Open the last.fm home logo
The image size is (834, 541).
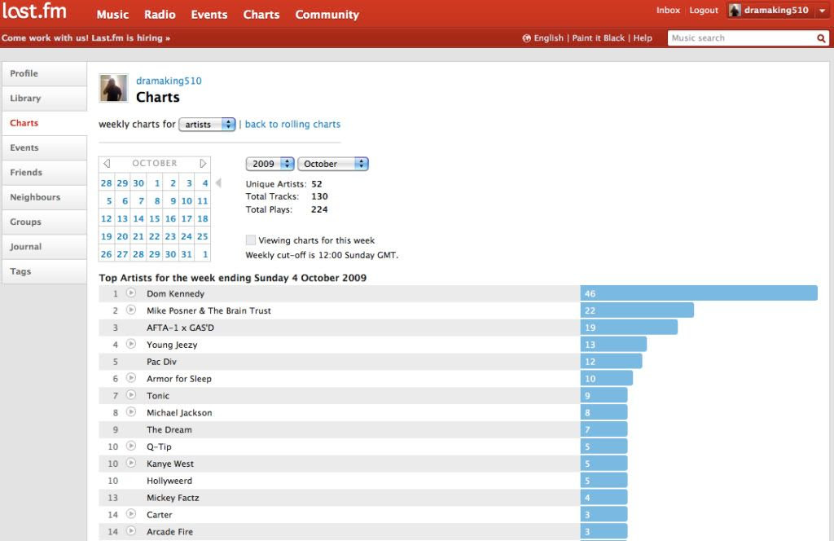pos(34,11)
